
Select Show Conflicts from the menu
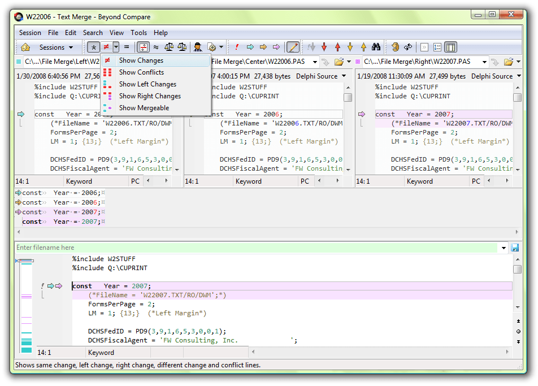[141, 72]
